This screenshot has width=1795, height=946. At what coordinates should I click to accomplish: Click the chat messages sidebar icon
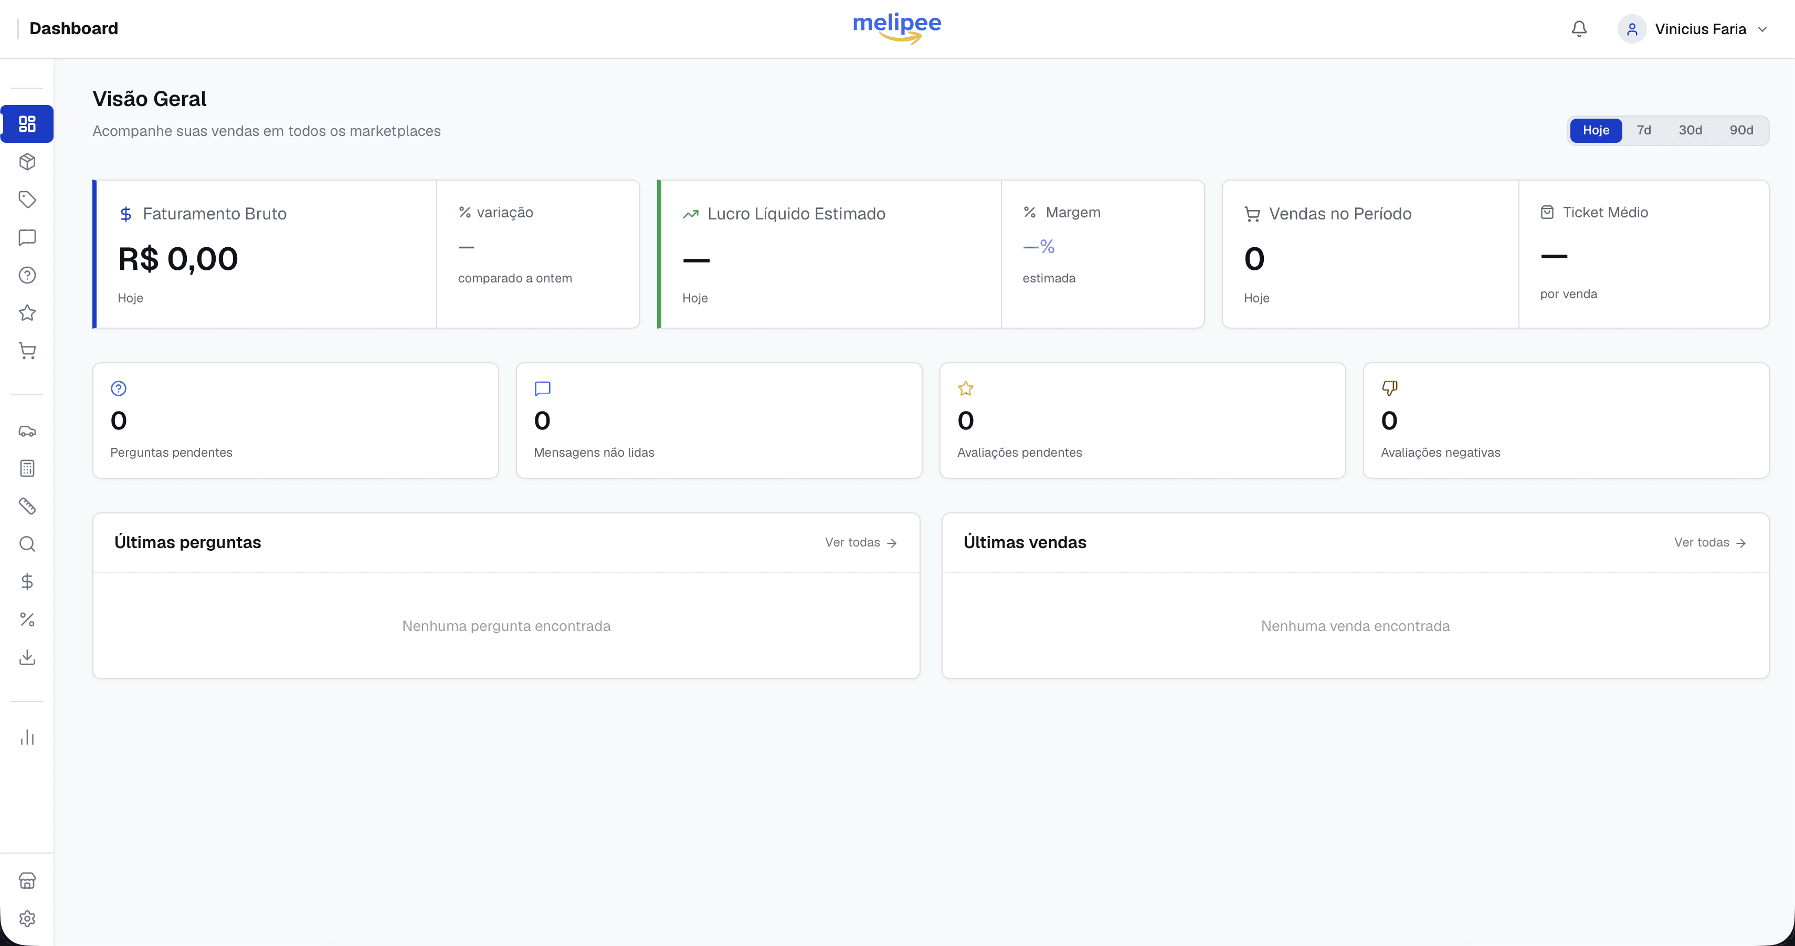27,238
